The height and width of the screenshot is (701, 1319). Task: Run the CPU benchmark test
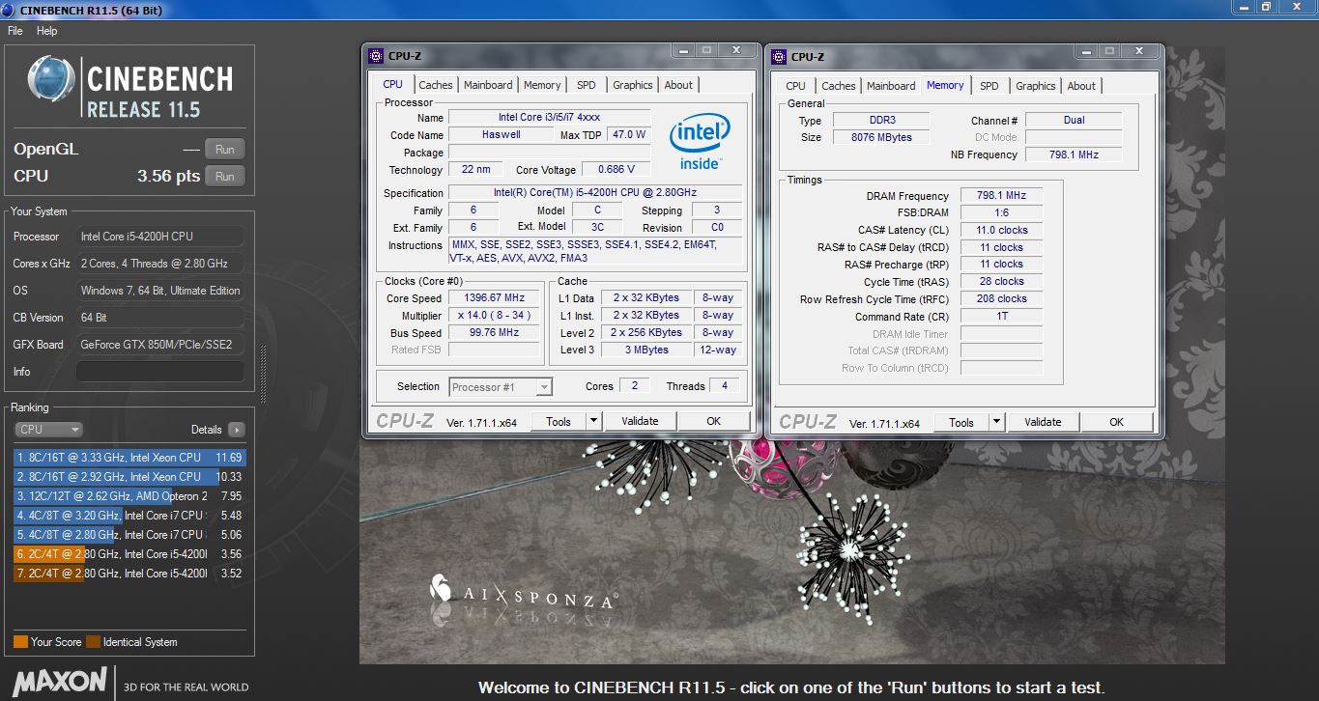tap(225, 177)
